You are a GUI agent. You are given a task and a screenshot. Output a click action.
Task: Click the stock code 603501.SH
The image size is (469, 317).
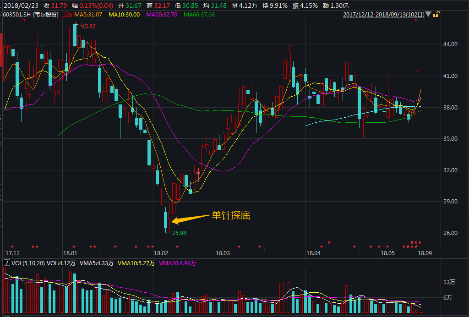pyautogui.click(x=17, y=14)
